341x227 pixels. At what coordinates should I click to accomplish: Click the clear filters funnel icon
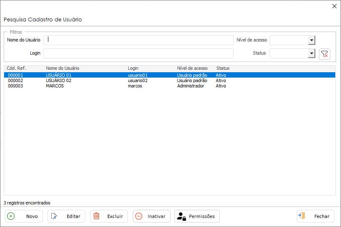coord(324,54)
